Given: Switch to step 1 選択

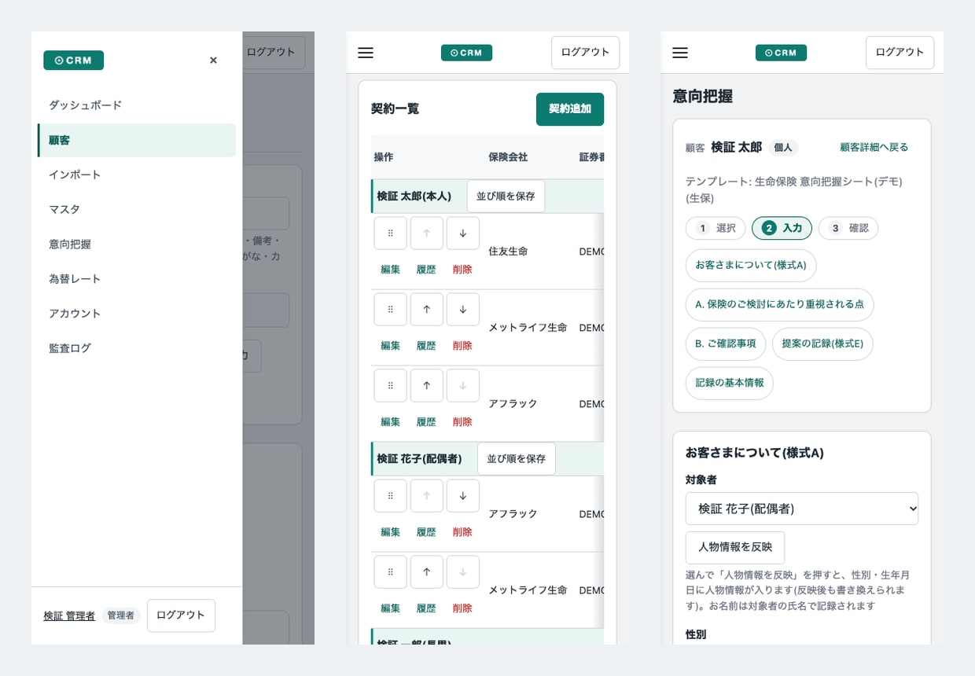Looking at the screenshot, I should (x=716, y=228).
